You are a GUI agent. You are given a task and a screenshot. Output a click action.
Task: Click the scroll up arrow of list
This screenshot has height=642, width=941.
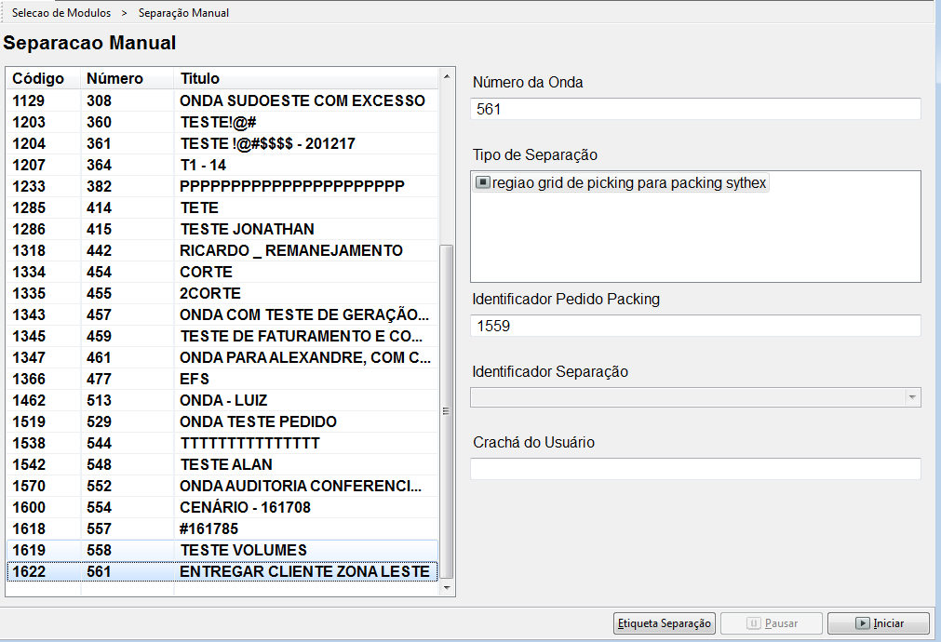[446, 76]
